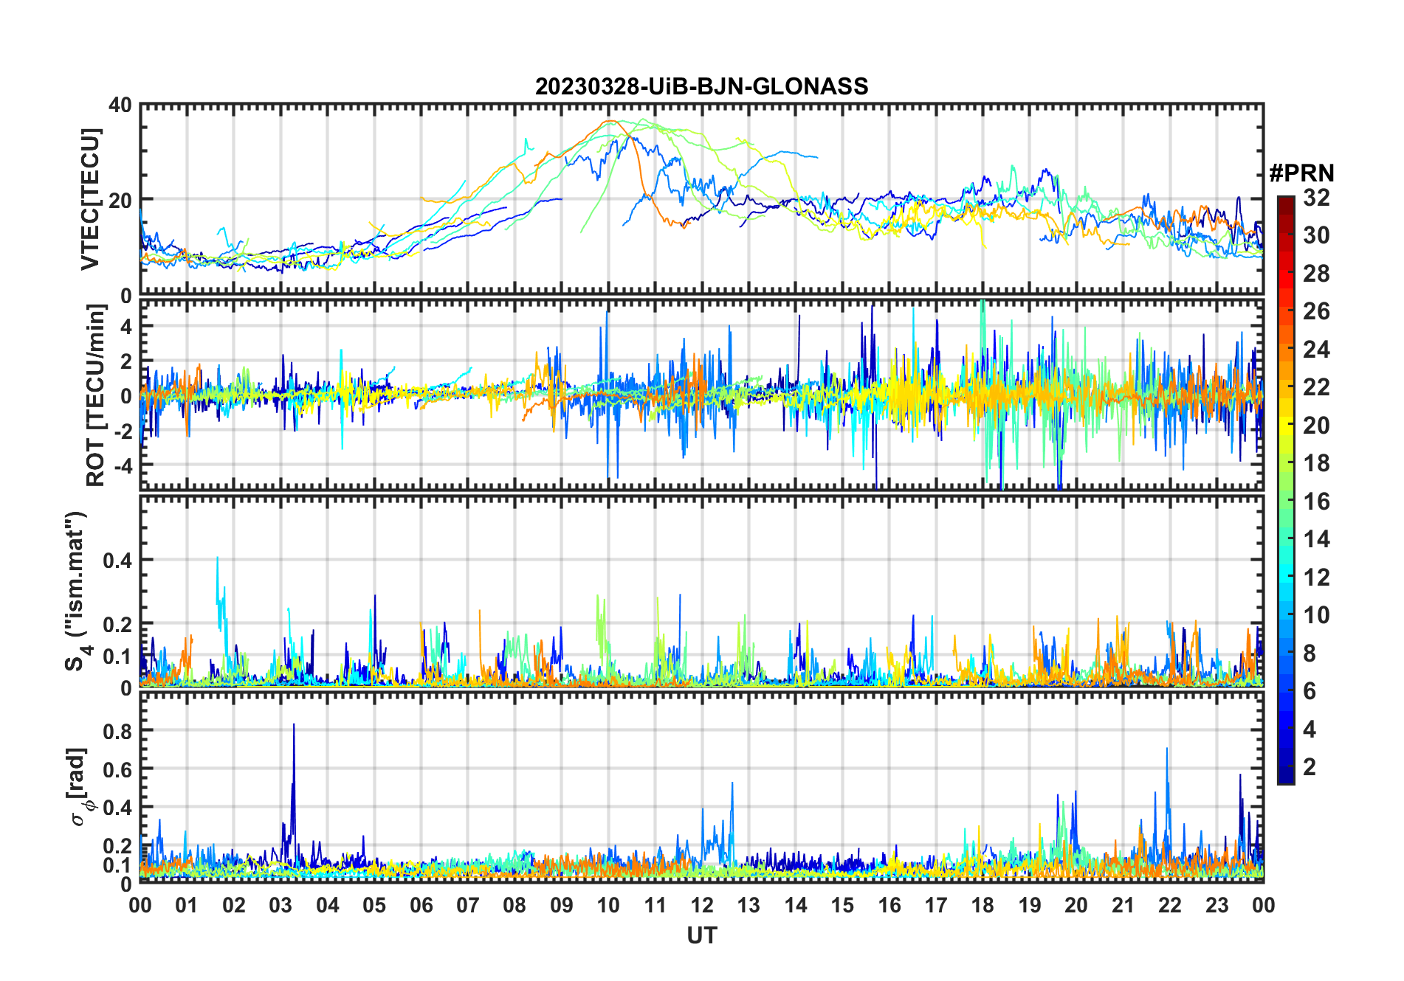Click the colorbar tick label 32
This screenshot has width=1404, height=981.
1315,198
